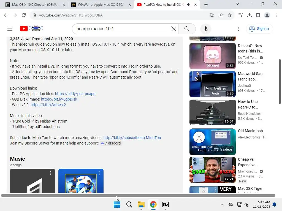Close the WinWorld tab
The width and height of the screenshot is (282, 211).
click(130, 5)
